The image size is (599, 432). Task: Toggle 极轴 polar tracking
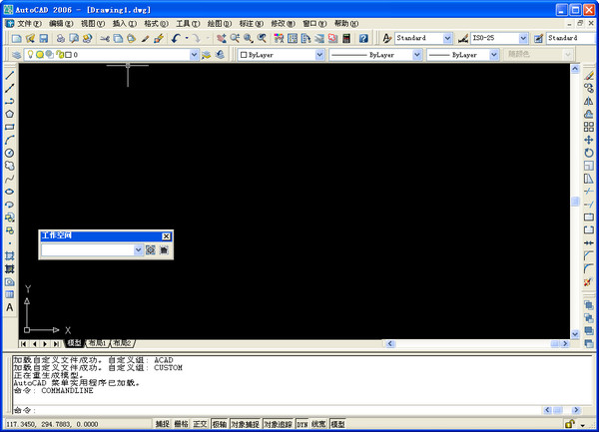(x=220, y=424)
